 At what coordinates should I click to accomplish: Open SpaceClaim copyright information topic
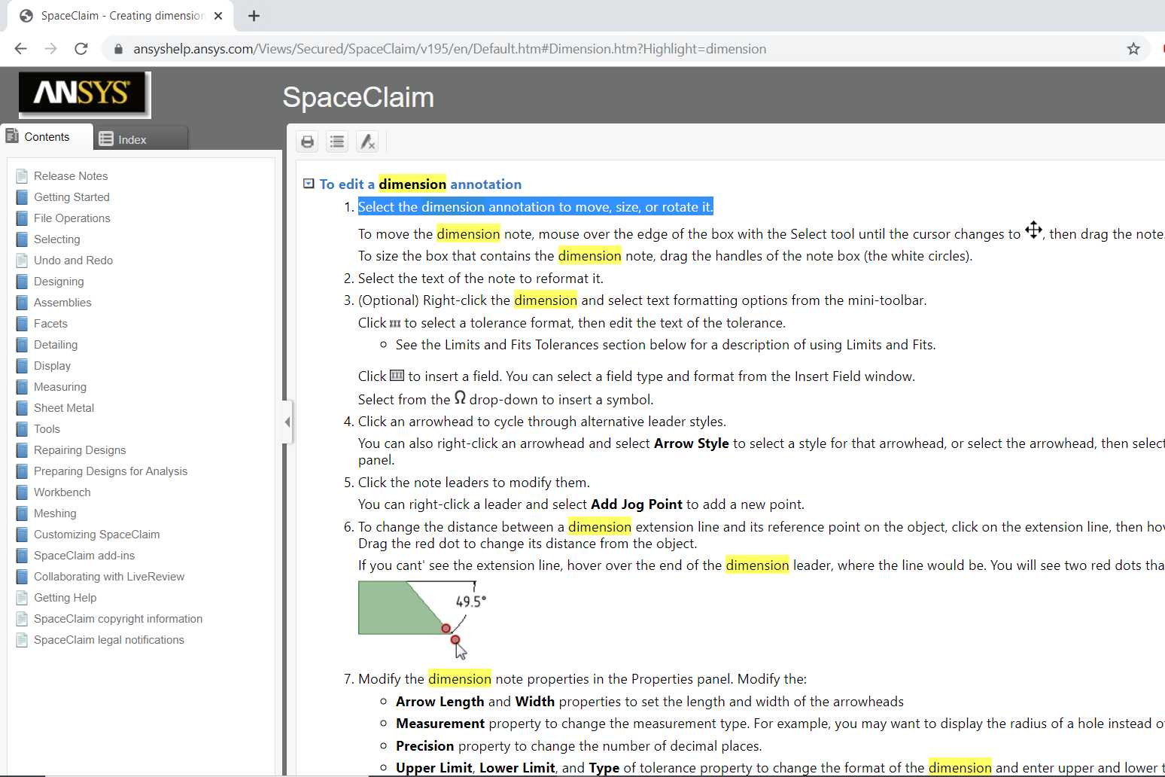point(118,619)
